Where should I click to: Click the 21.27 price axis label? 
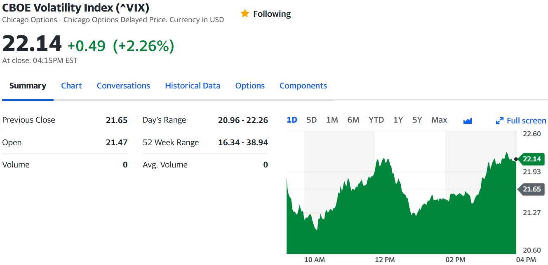click(x=532, y=213)
